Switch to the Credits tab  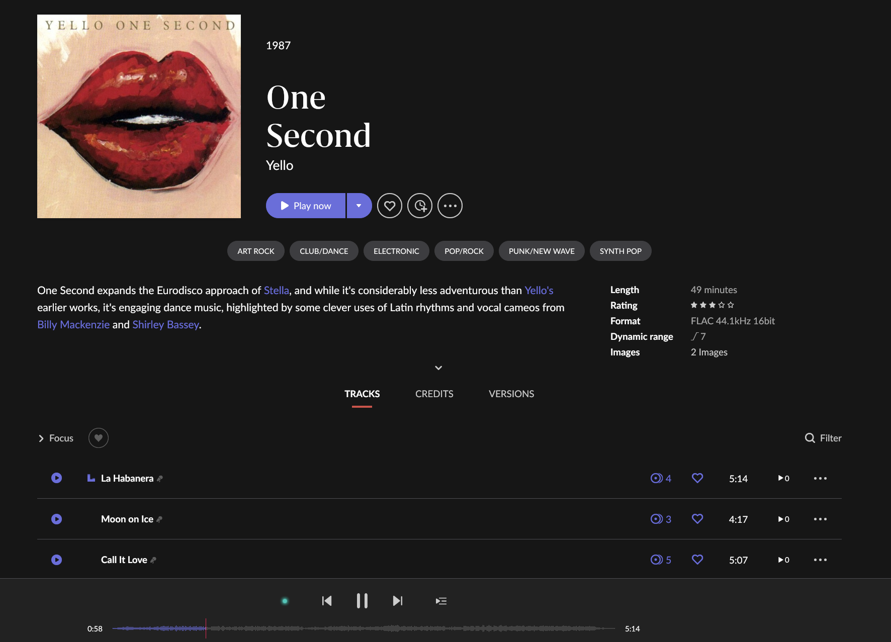coord(434,394)
